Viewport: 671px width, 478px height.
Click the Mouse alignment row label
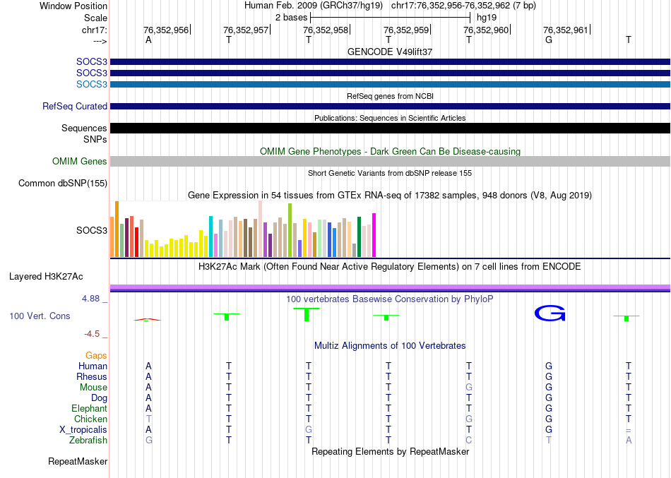point(93,388)
